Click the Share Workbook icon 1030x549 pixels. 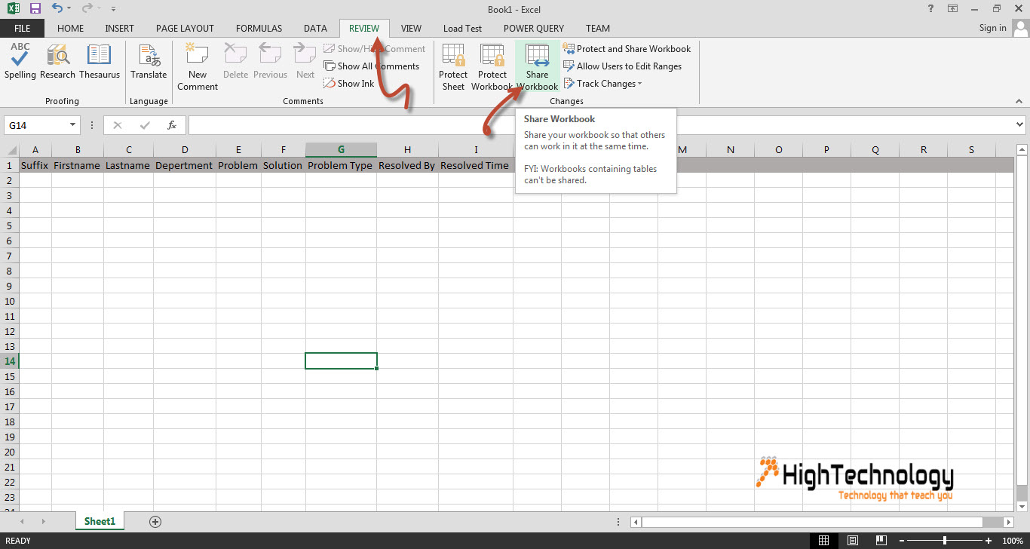click(x=537, y=66)
